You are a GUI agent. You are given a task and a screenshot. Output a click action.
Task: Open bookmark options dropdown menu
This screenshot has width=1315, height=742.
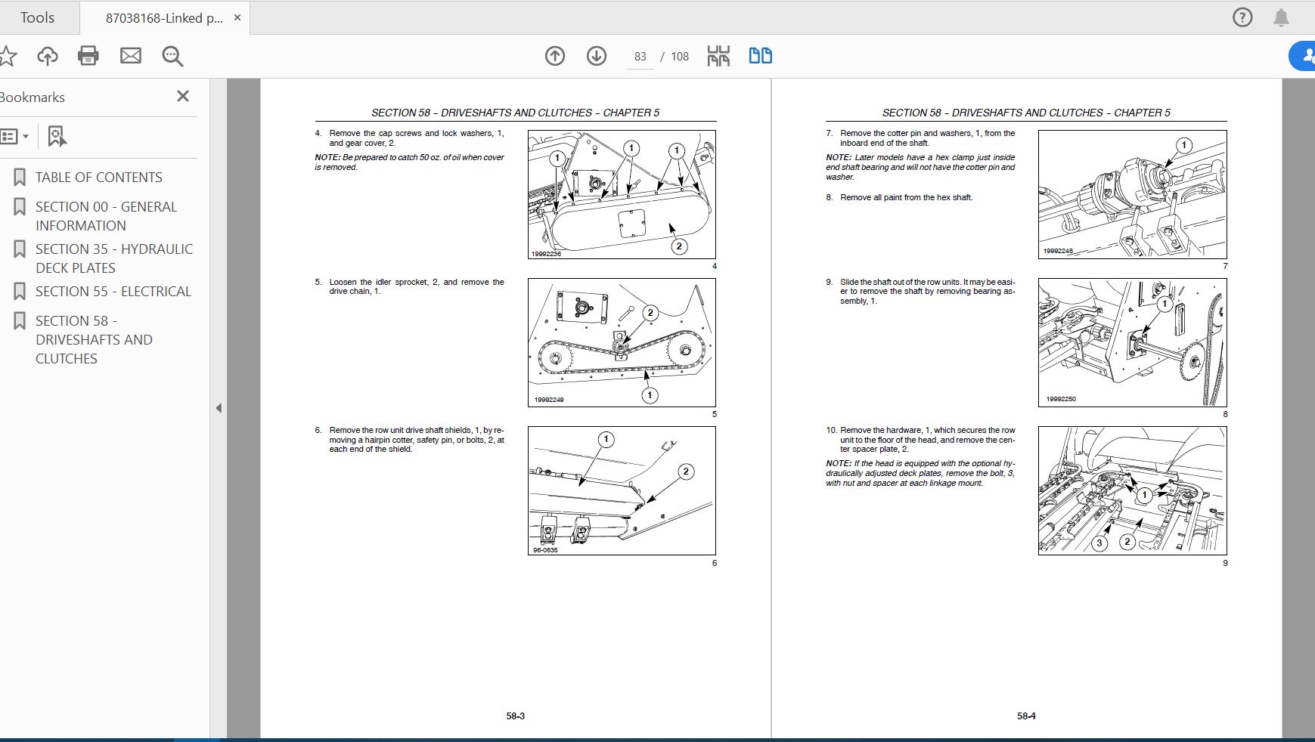14,137
